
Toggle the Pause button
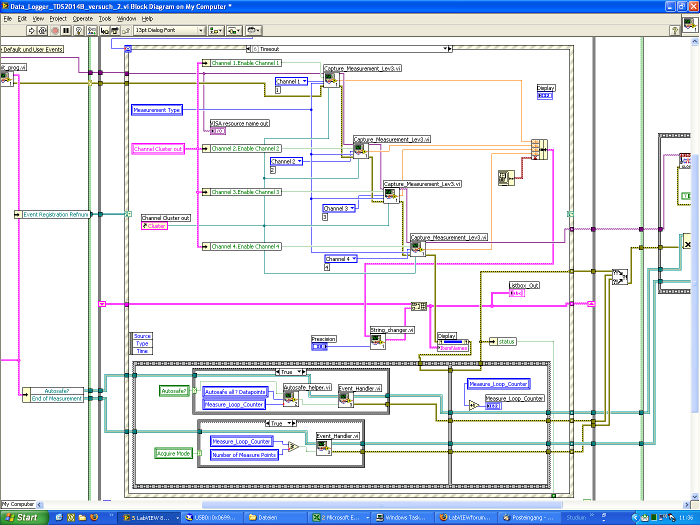[65, 30]
